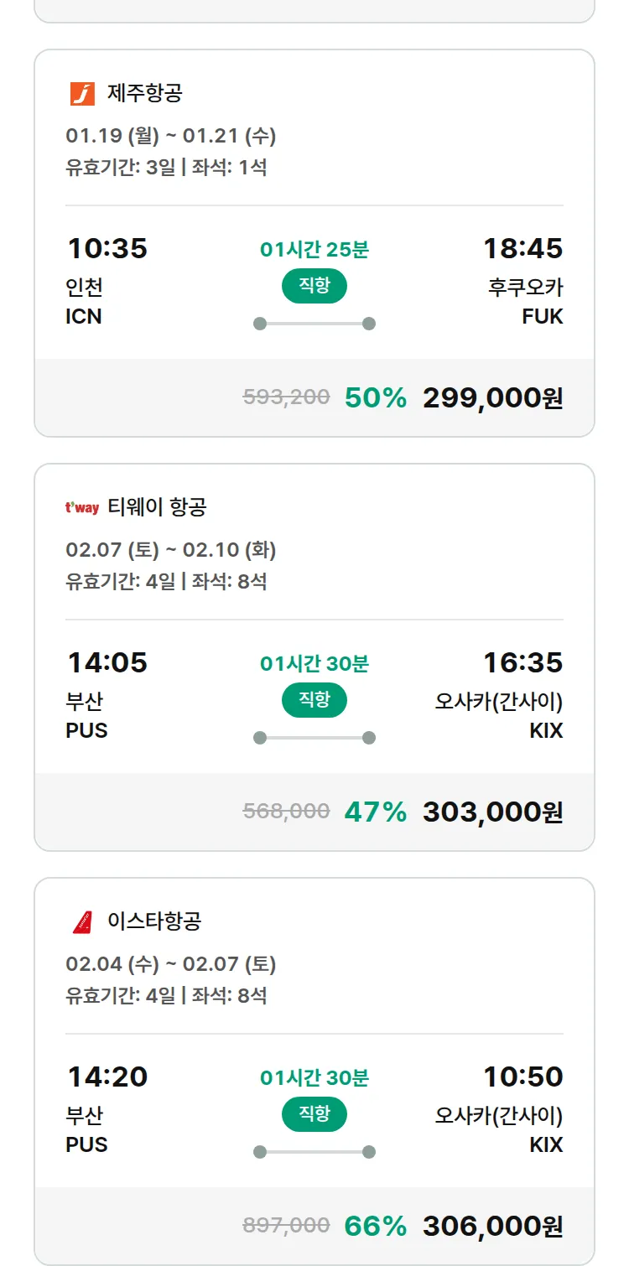Select the 306,000원 Eastar Jet fare
Screen dimensions: 629x1266
492,1226
